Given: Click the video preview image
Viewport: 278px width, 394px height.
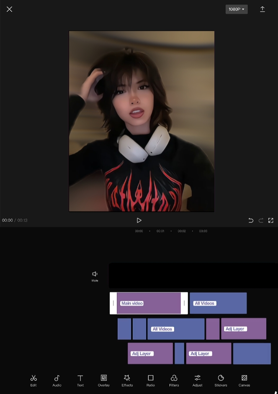Looking at the screenshot, I should coord(142,121).
